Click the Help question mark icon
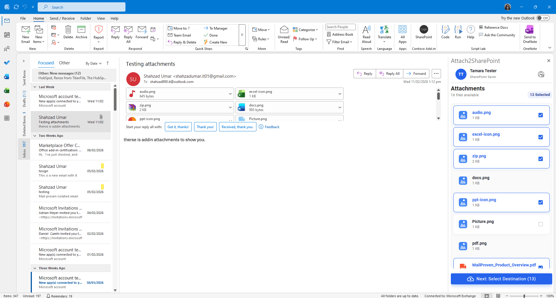The width and height of the screenshot is (556, 298). (471, 30)
